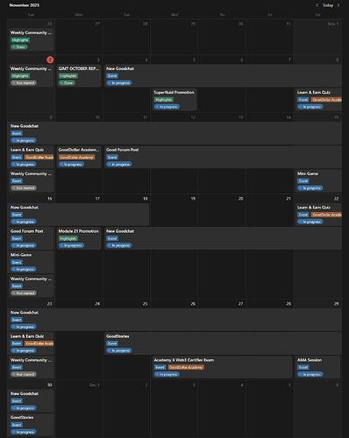This screenshot has height=438, width=349.
Task: Open Weekly Community event on November 23
Action: [31, 367]
